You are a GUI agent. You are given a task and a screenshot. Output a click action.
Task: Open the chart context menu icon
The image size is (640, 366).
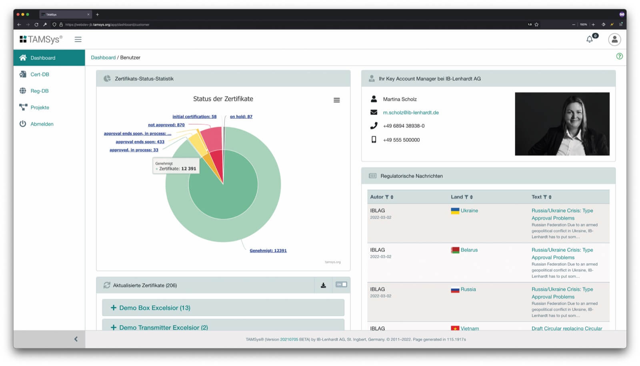pos(337,100)
